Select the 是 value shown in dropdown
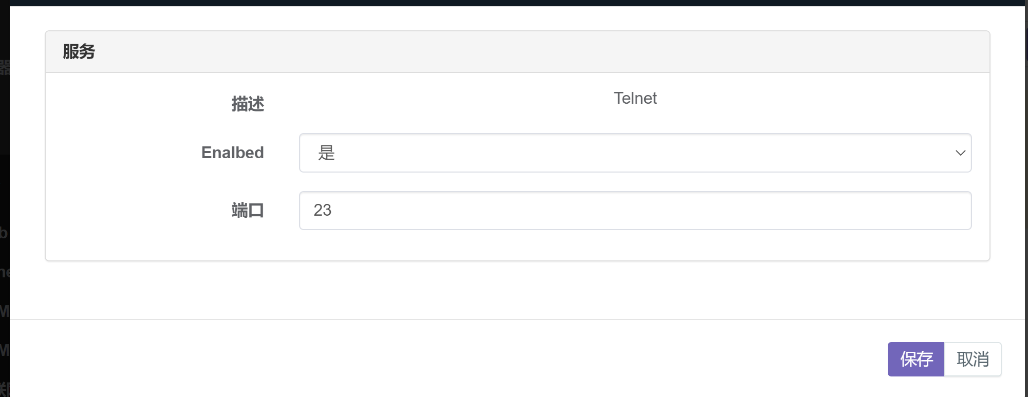The image size is (1028, 397). (x=326, y=153)
